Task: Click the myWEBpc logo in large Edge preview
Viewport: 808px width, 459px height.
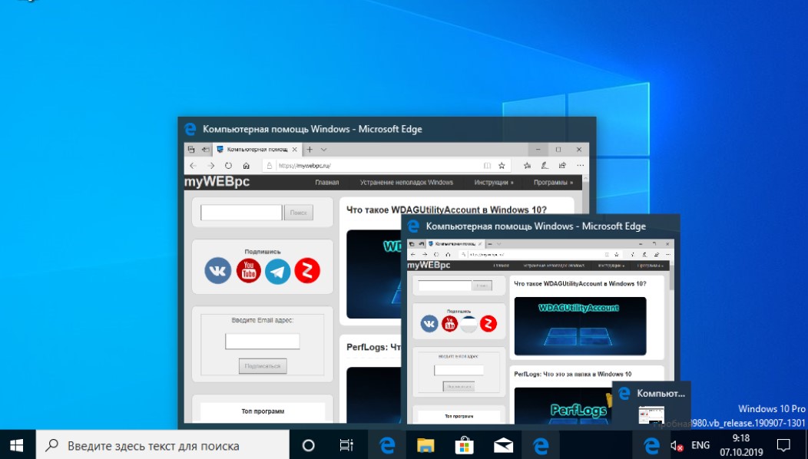Action: pyautogui.click(x=217, y=181)
